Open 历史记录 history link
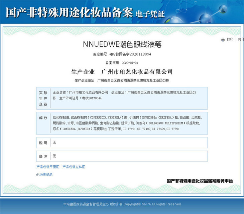244x214 pixels. [46, 174]
